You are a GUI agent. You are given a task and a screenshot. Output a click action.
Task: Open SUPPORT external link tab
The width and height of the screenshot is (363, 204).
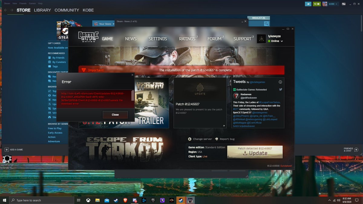pos(244,39)
